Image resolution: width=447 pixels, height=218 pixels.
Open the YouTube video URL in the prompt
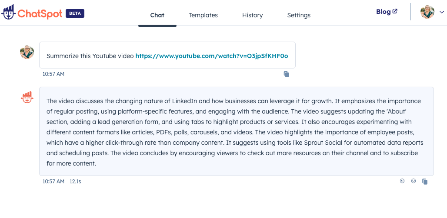pos(211,56)
